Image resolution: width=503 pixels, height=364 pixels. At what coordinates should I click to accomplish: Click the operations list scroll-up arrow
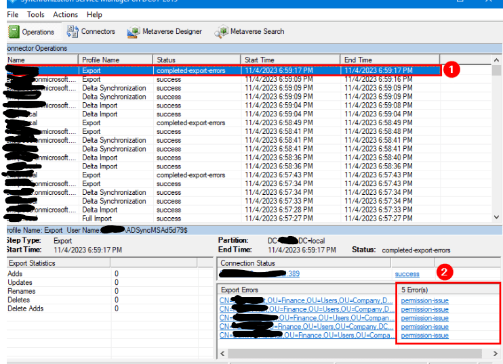pyautogui.click(x=497, y=70)
